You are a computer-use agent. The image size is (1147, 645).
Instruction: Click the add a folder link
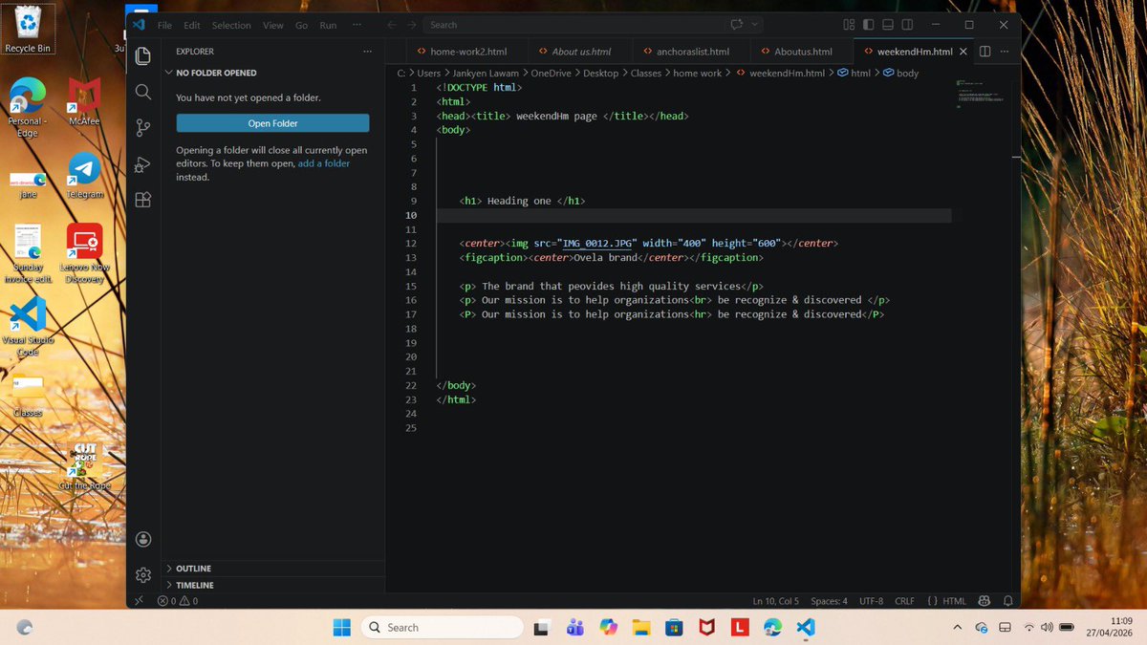point(324,163)
